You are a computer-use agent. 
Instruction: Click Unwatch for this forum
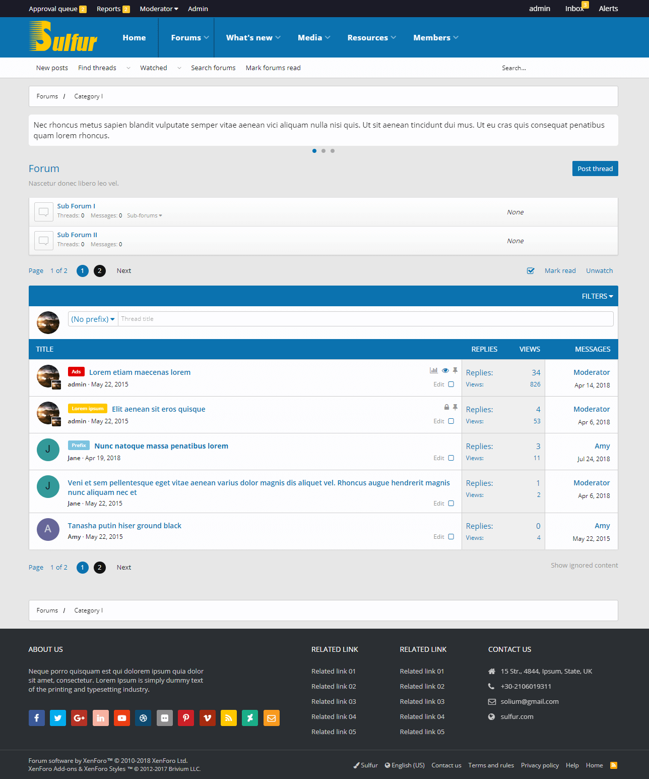click(x=600, y=271)
